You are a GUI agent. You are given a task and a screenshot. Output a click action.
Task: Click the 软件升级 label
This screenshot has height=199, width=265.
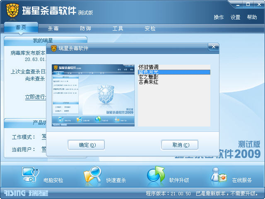click(179, 180)
